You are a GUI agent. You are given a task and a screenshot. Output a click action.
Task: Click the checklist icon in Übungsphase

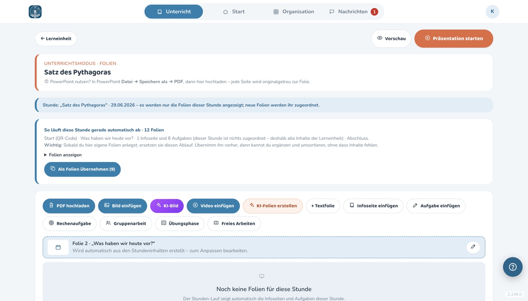click(x=164, y=223)
